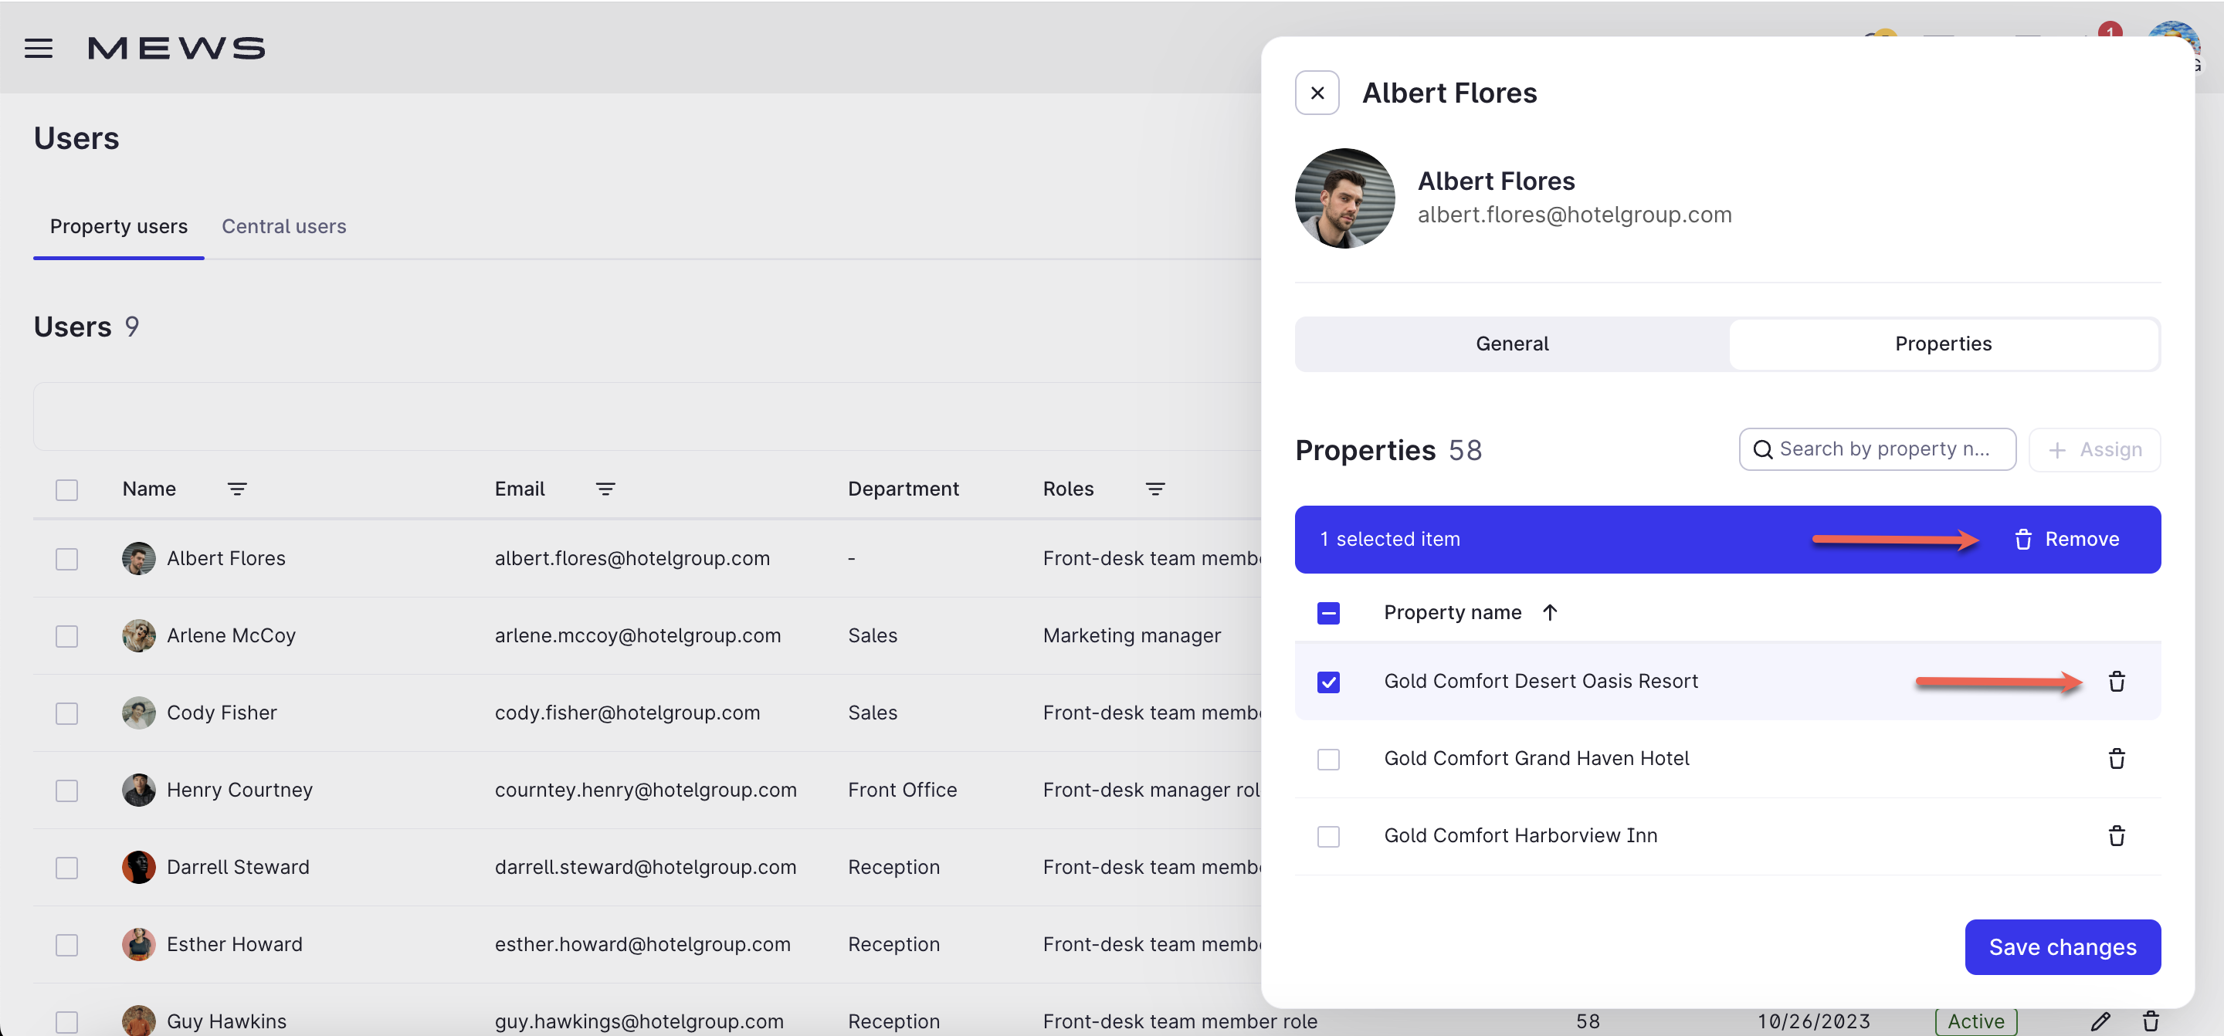
Task: Toggle the Property name sort arrow
Action: pyautogui.click(x=1550, y=612)
